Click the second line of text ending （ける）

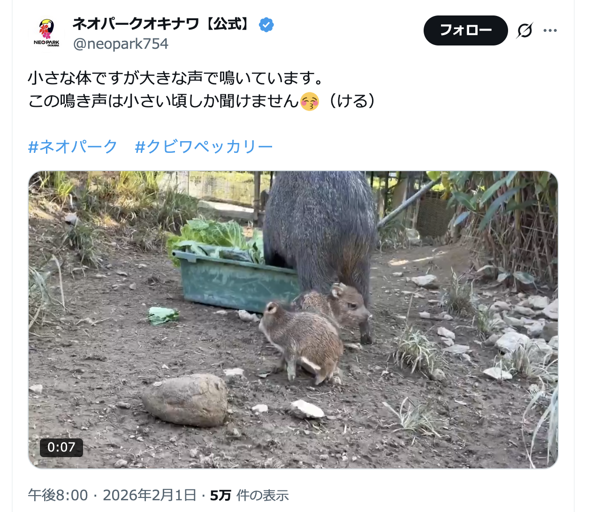[x=202, y=101]
